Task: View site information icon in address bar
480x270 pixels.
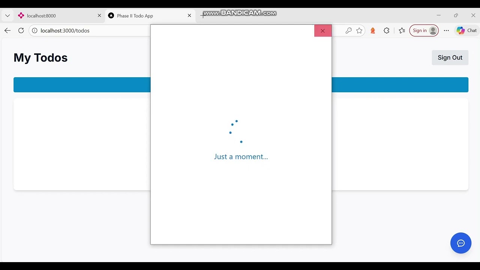Action: (34, 31)
